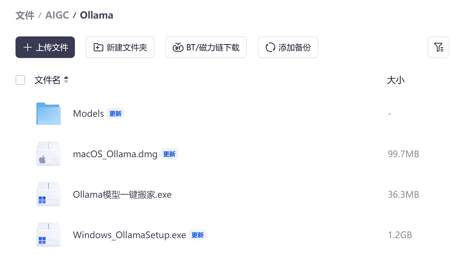
Task: Select the Windows_OllamaSetup.exe file name
Action: click(x=129, y=235)
